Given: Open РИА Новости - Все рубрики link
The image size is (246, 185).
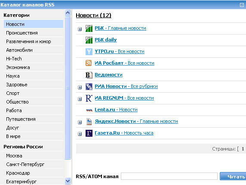Looking at the screenshot, I should pyautogui.click(x=126, y=86).
